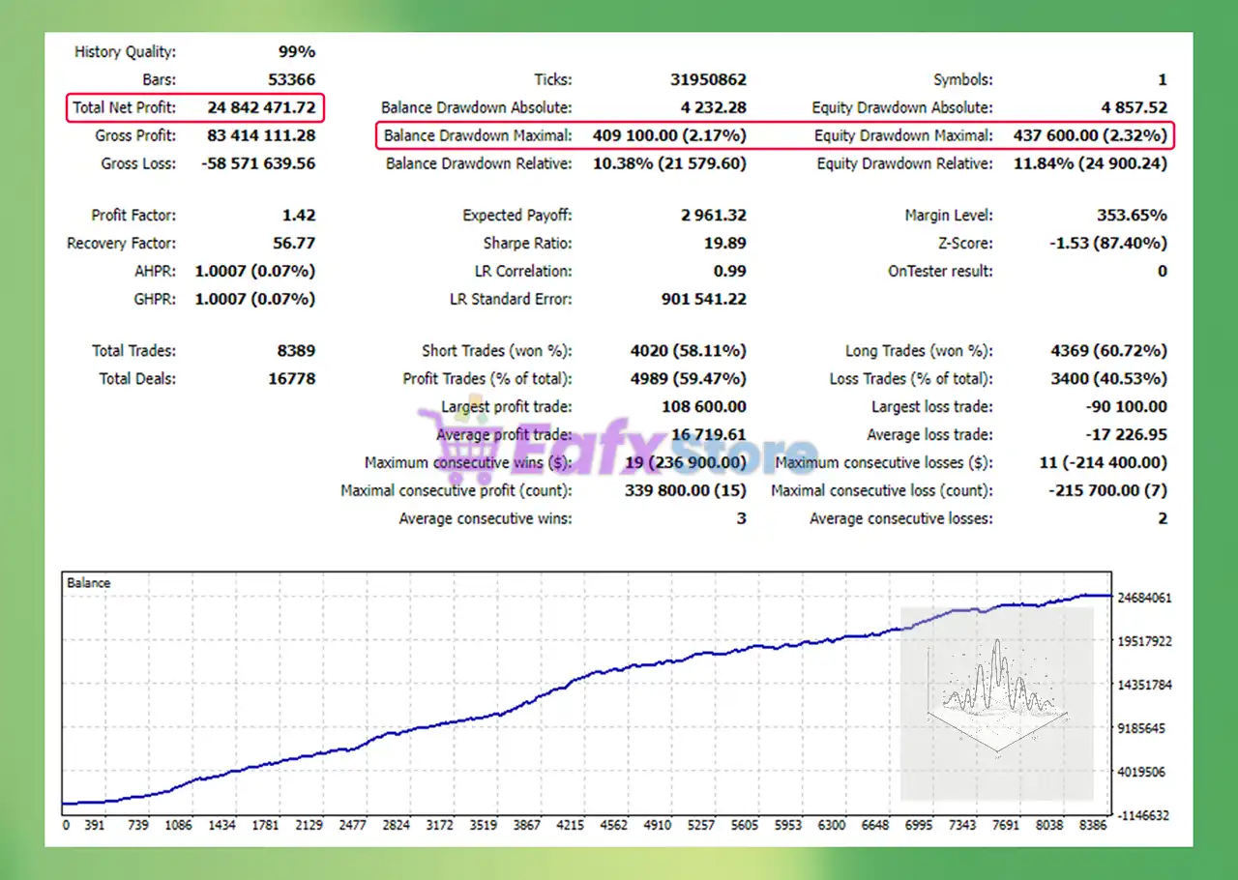Click Average consecutive losses value 2
This screenshot has height=880, width=1238.
click(1163, 519)
